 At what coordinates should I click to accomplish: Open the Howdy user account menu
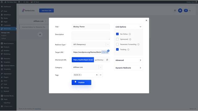[192, 2]
